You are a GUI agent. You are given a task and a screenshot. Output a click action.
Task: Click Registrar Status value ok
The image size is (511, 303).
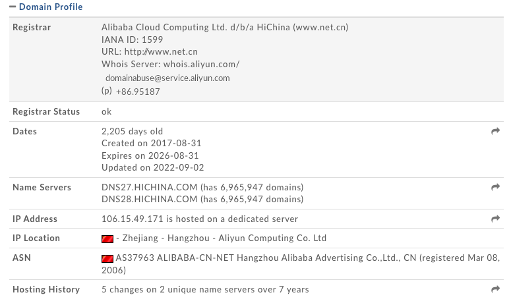point(106,111)
